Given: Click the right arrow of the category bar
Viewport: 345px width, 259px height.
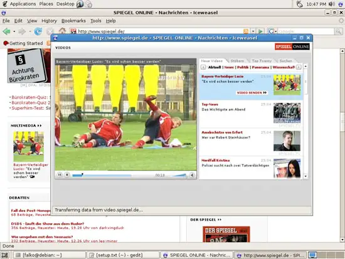Looking at the screenshot, I should [299, 67].
